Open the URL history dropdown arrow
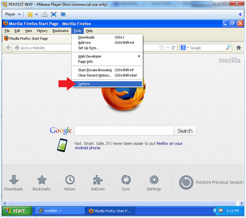 [168, 48]
